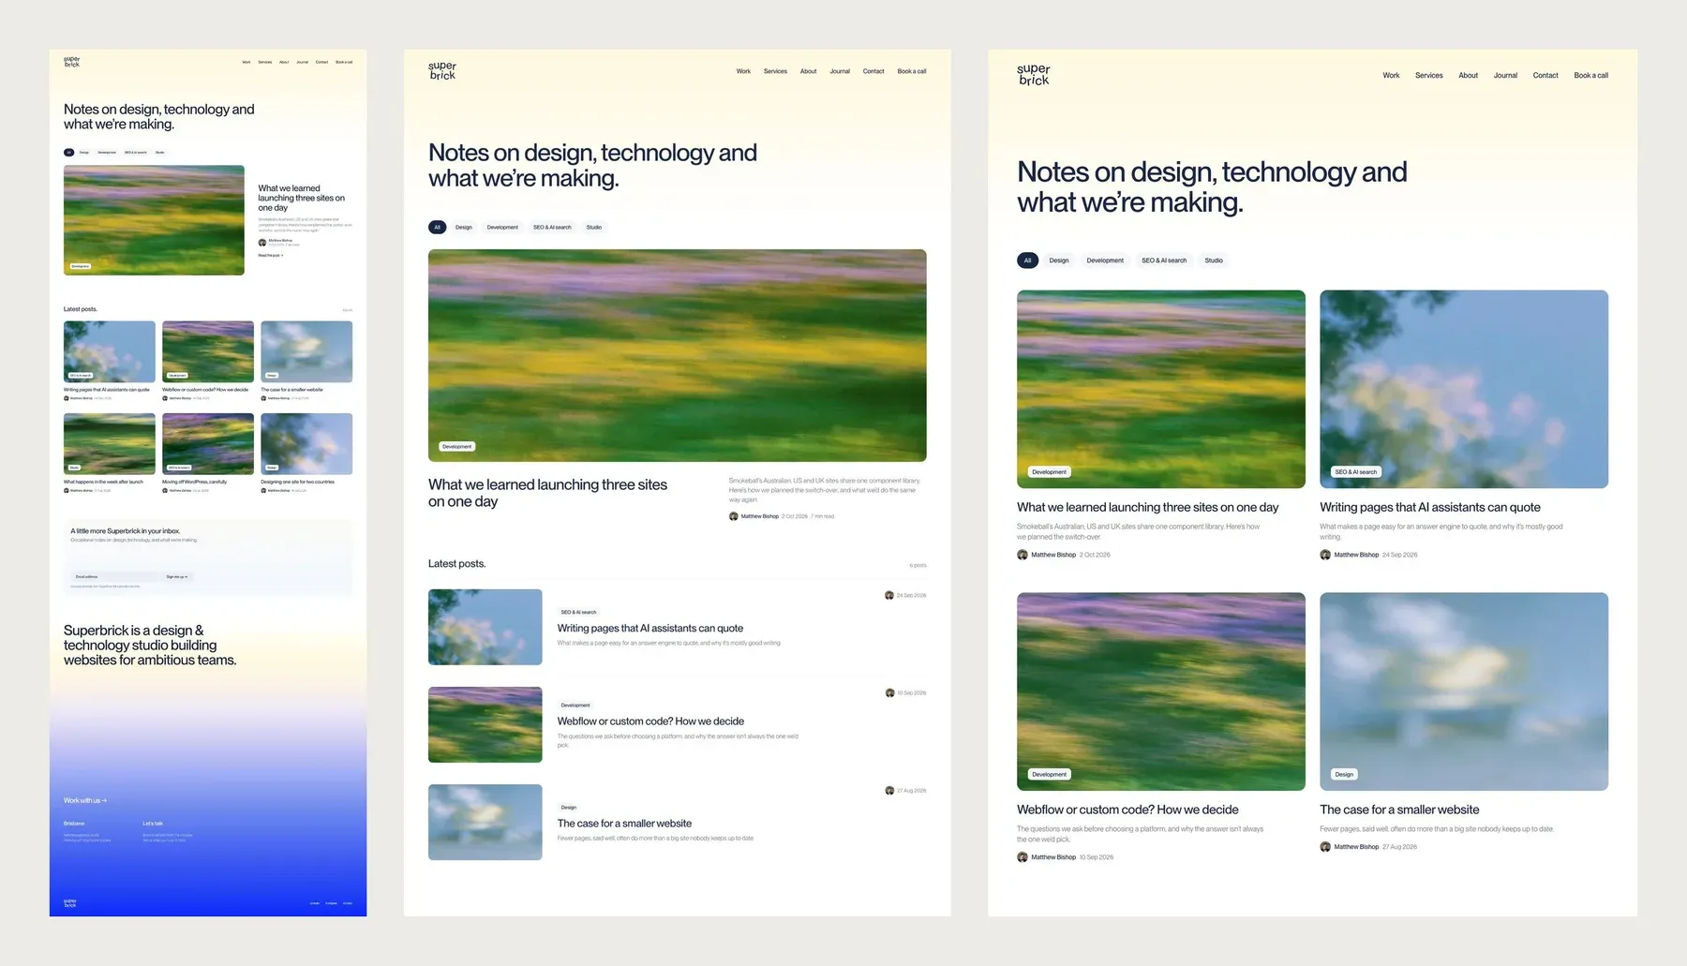The height and width of the screenshot is (966, 1687).
Task: Open 'The case for a smaller website' image, right mockup
Action: (1464, 691)
